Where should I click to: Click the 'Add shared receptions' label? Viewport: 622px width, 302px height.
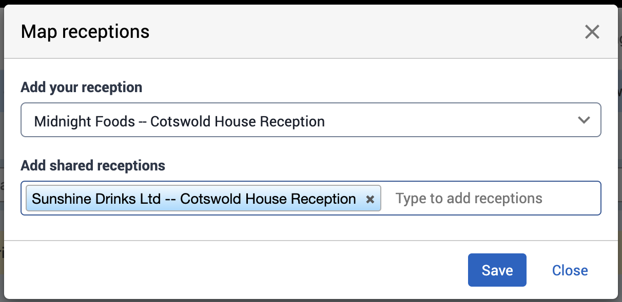[x=93, y=166]
